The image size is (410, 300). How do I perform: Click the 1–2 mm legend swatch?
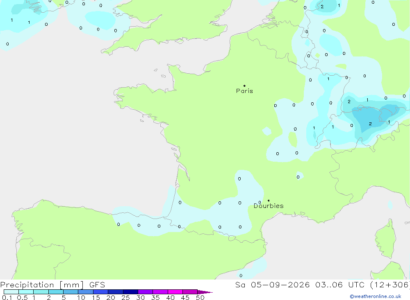coord(41,292)
